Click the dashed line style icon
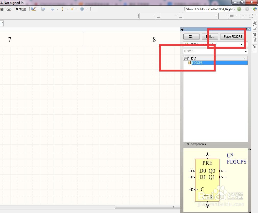 click(241, 16)
